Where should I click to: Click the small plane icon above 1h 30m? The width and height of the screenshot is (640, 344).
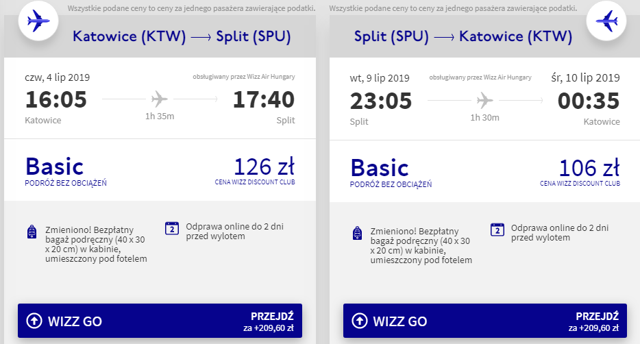coord(484,100)
